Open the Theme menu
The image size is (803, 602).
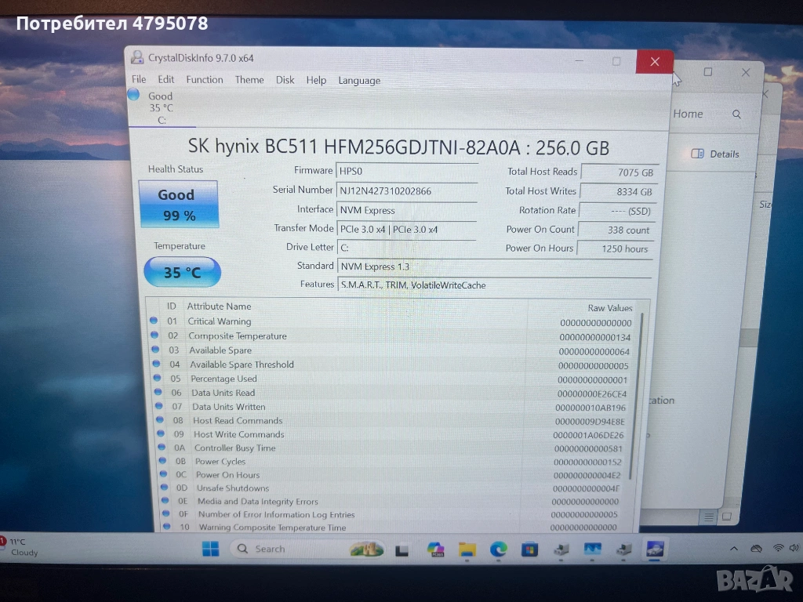pos(249,79)
